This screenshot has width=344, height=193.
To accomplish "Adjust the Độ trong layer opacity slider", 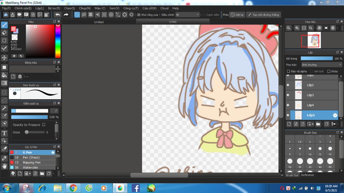I will pyautogui.click(x=316, y=58).
